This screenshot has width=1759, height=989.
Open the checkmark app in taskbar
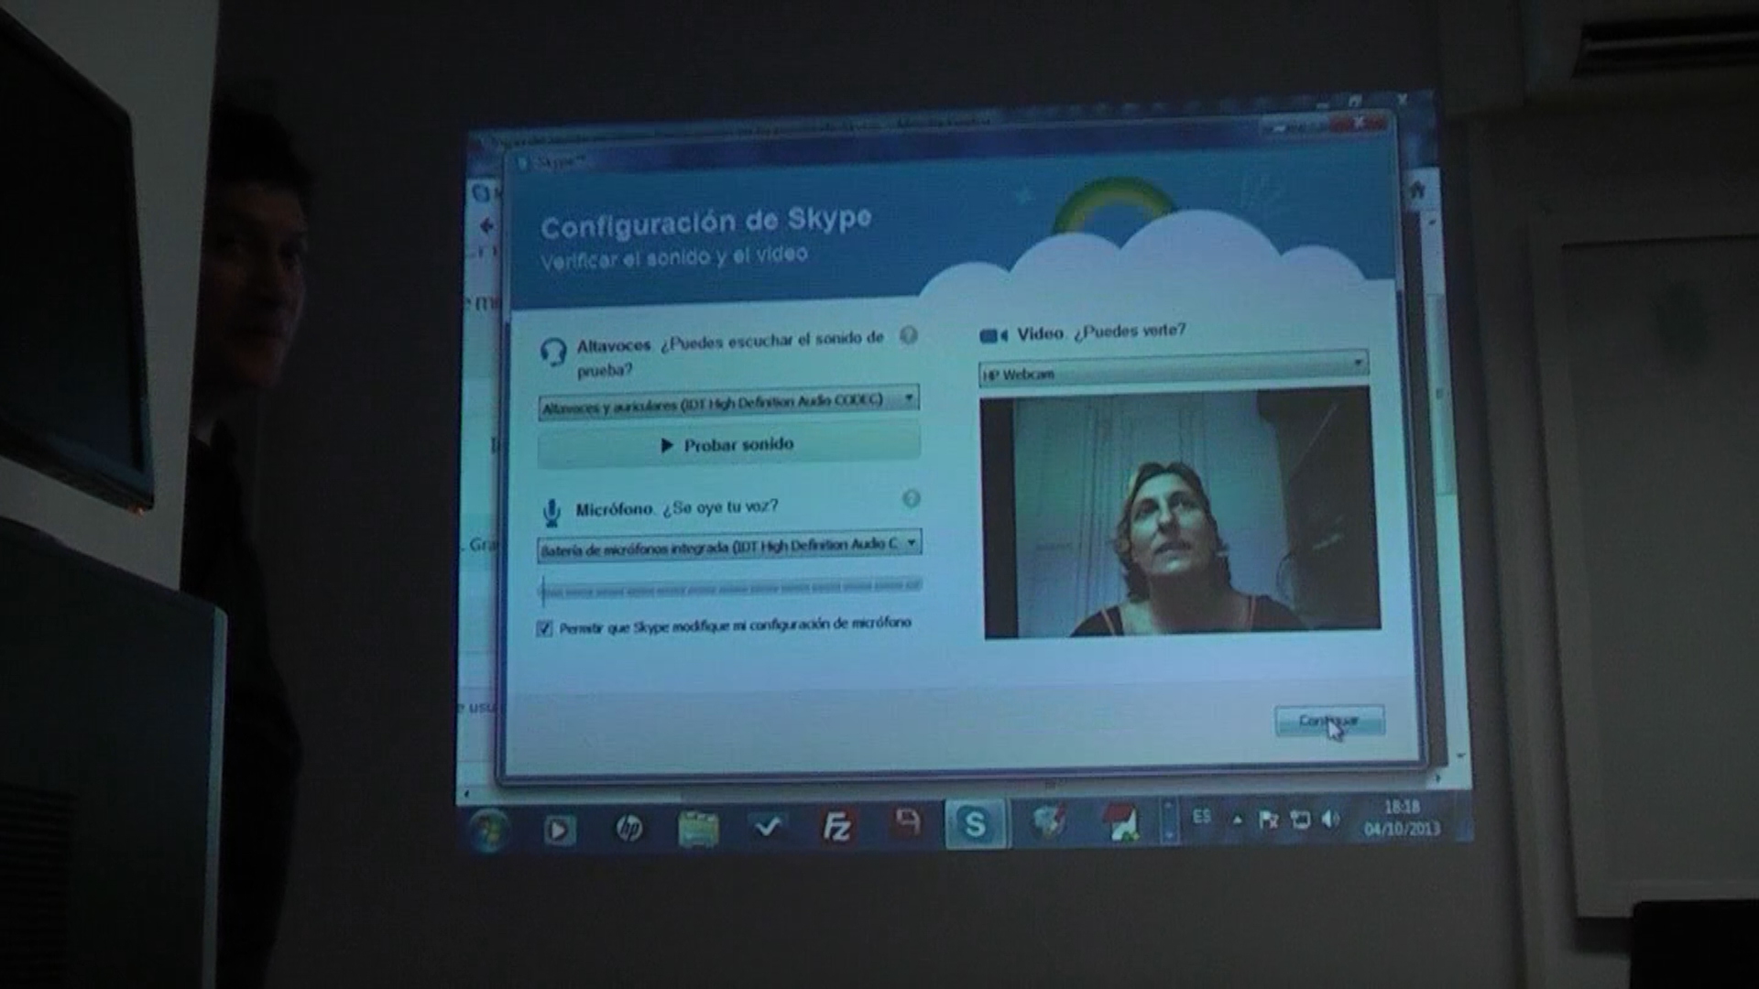point(768,827)
